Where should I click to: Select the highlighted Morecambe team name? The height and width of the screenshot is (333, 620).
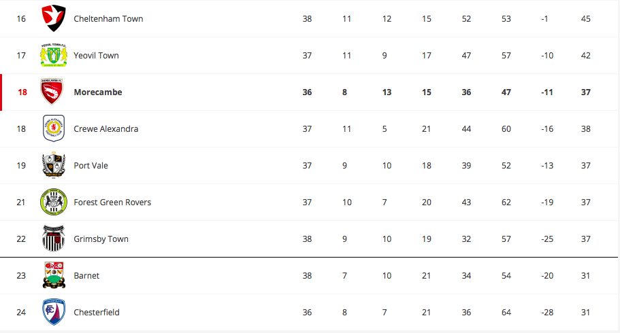click(98, 92)
